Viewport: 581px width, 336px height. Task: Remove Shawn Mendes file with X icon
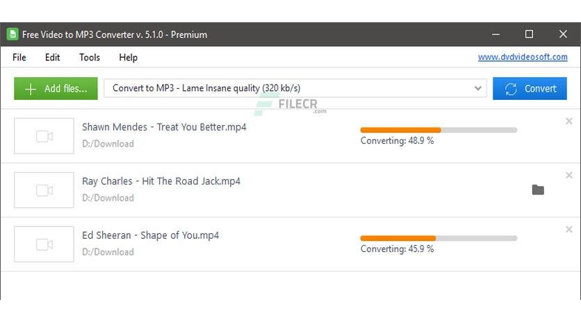568,121
